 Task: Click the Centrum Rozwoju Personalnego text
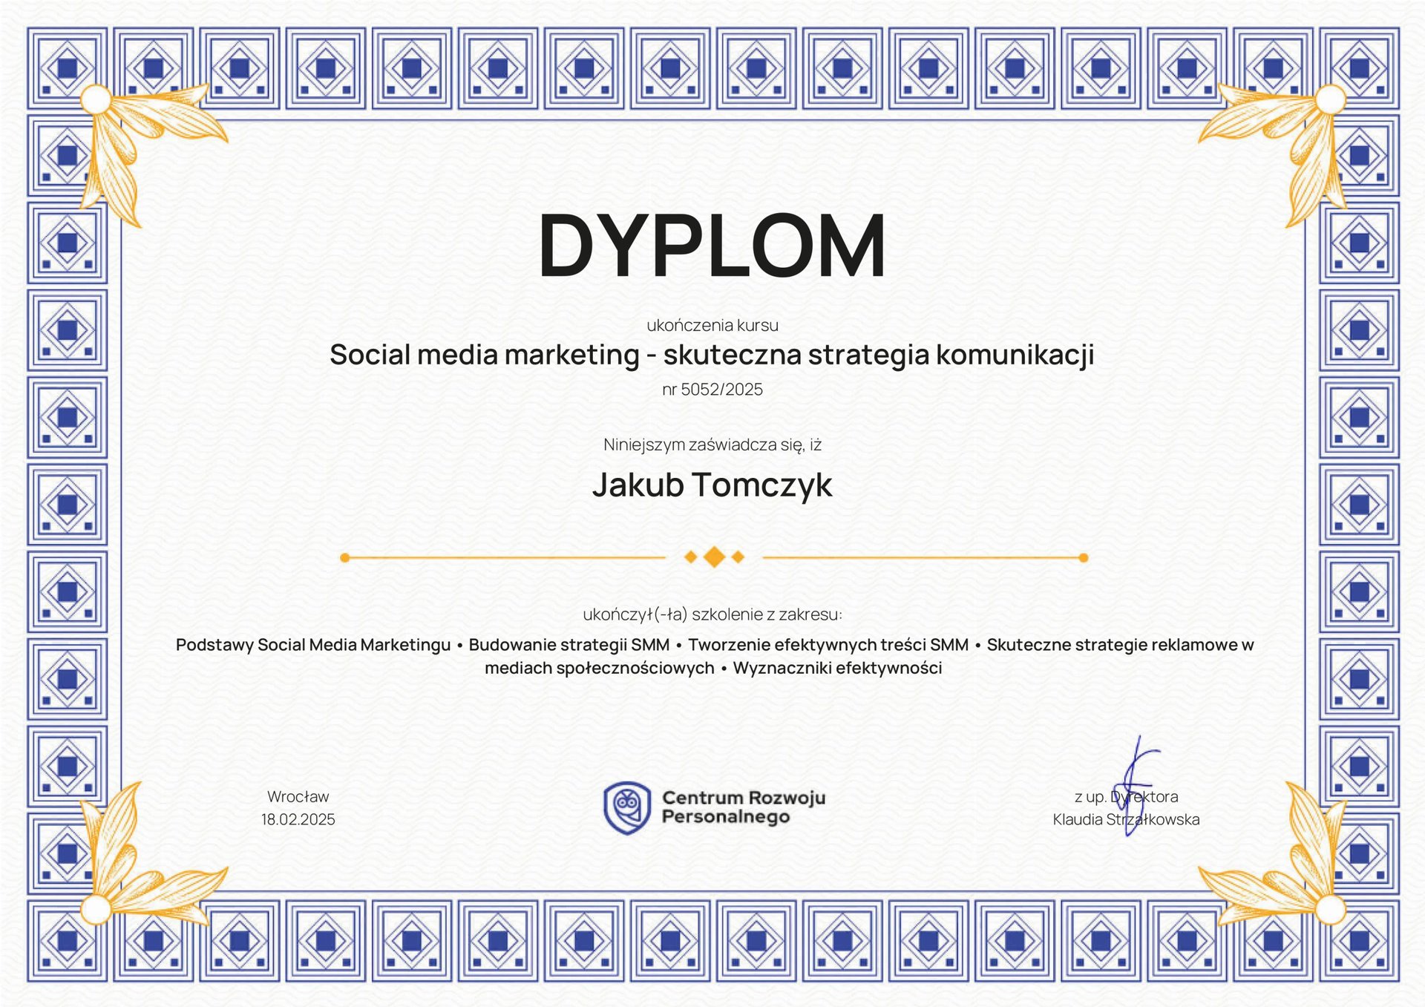743,807
